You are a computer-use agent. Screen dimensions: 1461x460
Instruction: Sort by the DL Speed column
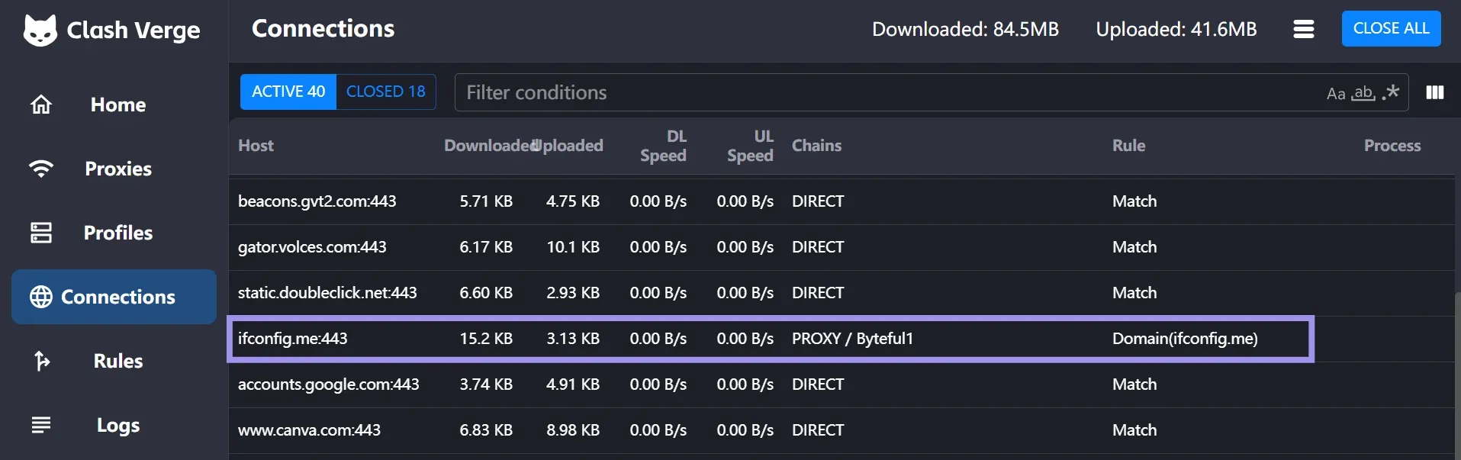pos(663,146)
